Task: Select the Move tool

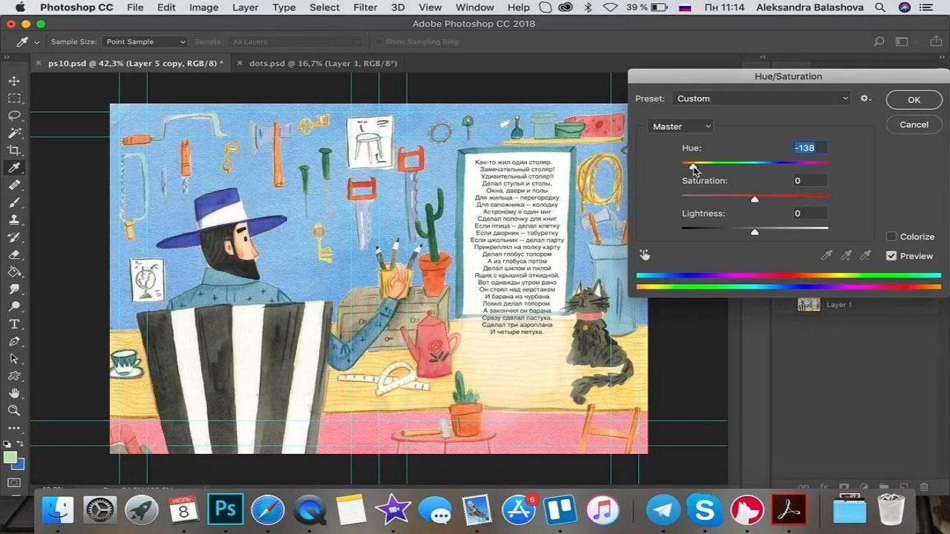Action: 14,81
